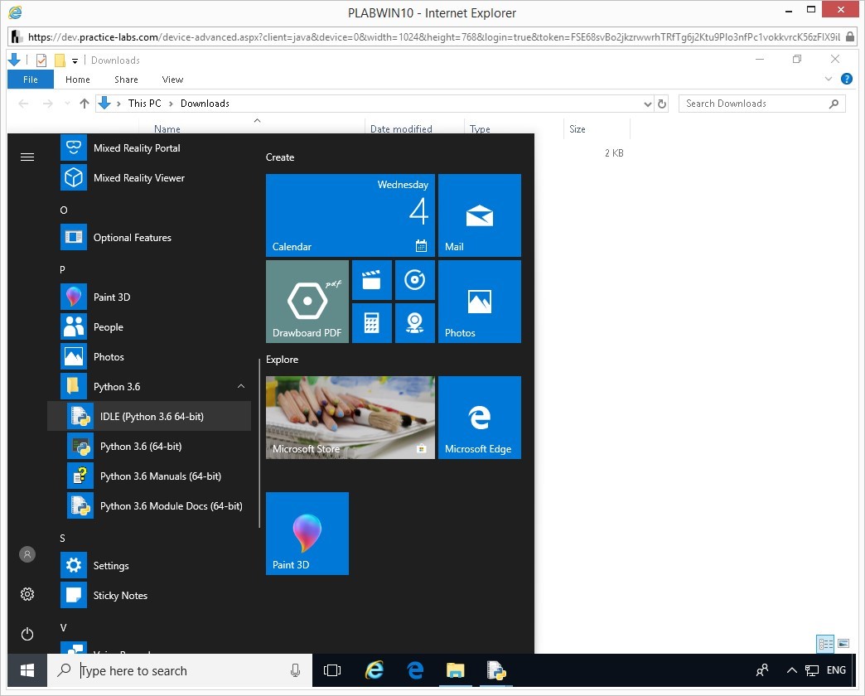This screenshot has width=865, height=696.
Task: Collapse the Python 3.6 folder
Action: coord(240,387)
